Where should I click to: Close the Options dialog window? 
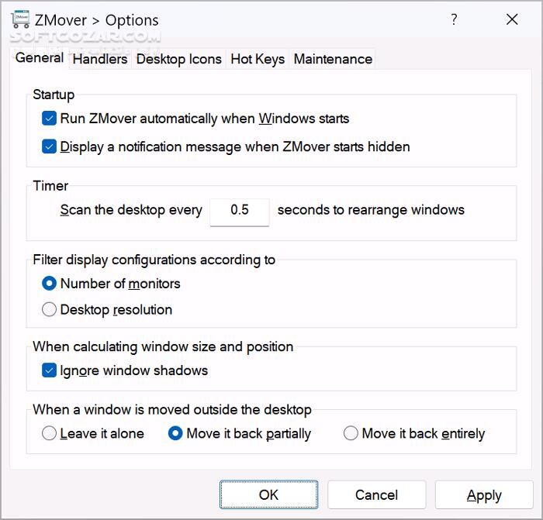click(512, 20)
